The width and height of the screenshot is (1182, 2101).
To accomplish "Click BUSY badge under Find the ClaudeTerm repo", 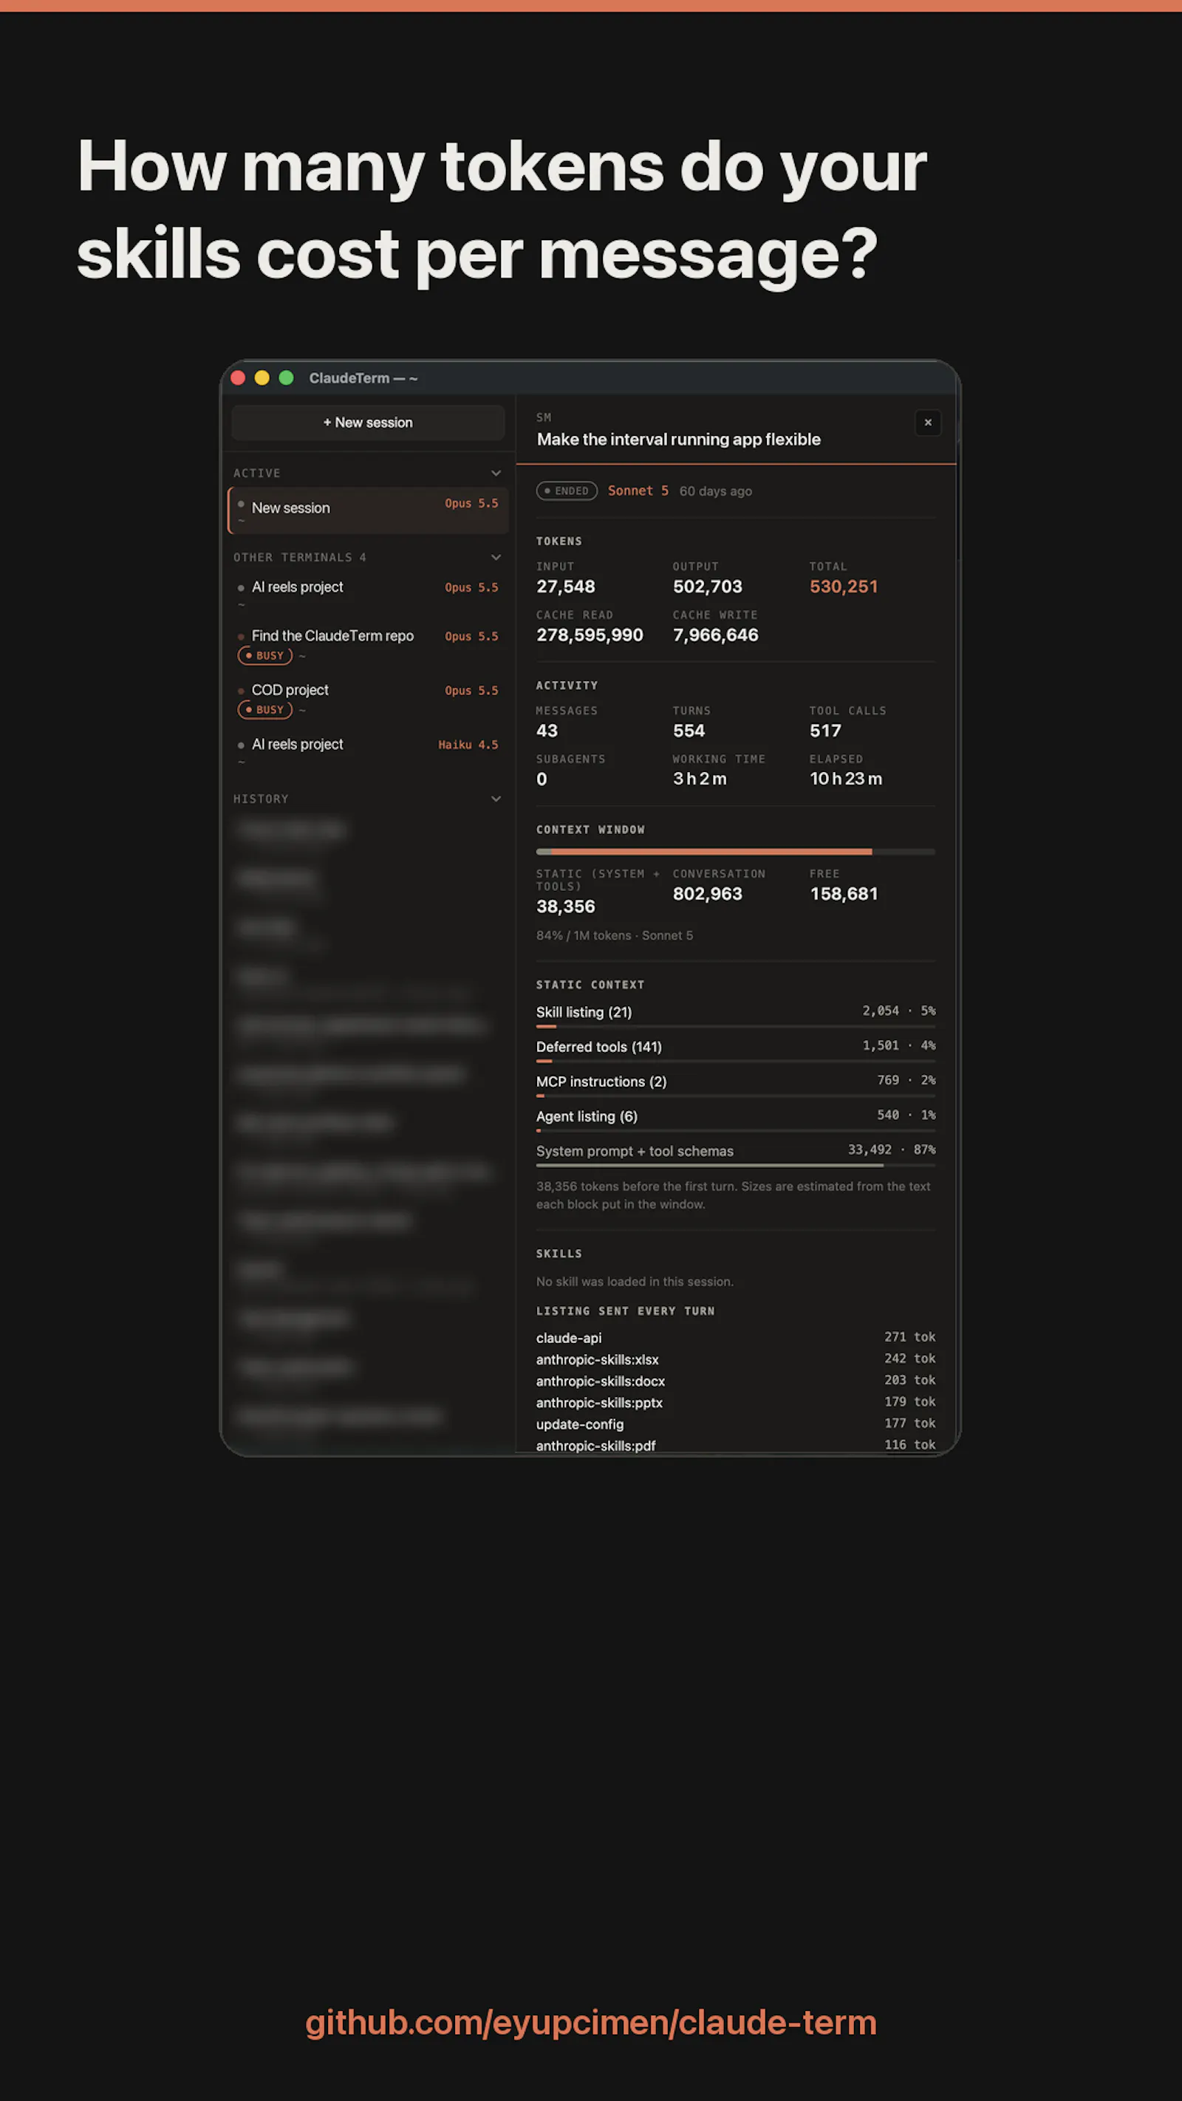I will [265, 656].
